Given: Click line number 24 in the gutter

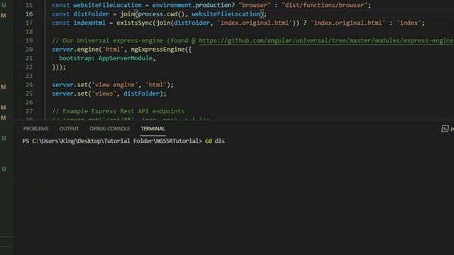Looking at the screenshot, I should (x=29, y=85).
